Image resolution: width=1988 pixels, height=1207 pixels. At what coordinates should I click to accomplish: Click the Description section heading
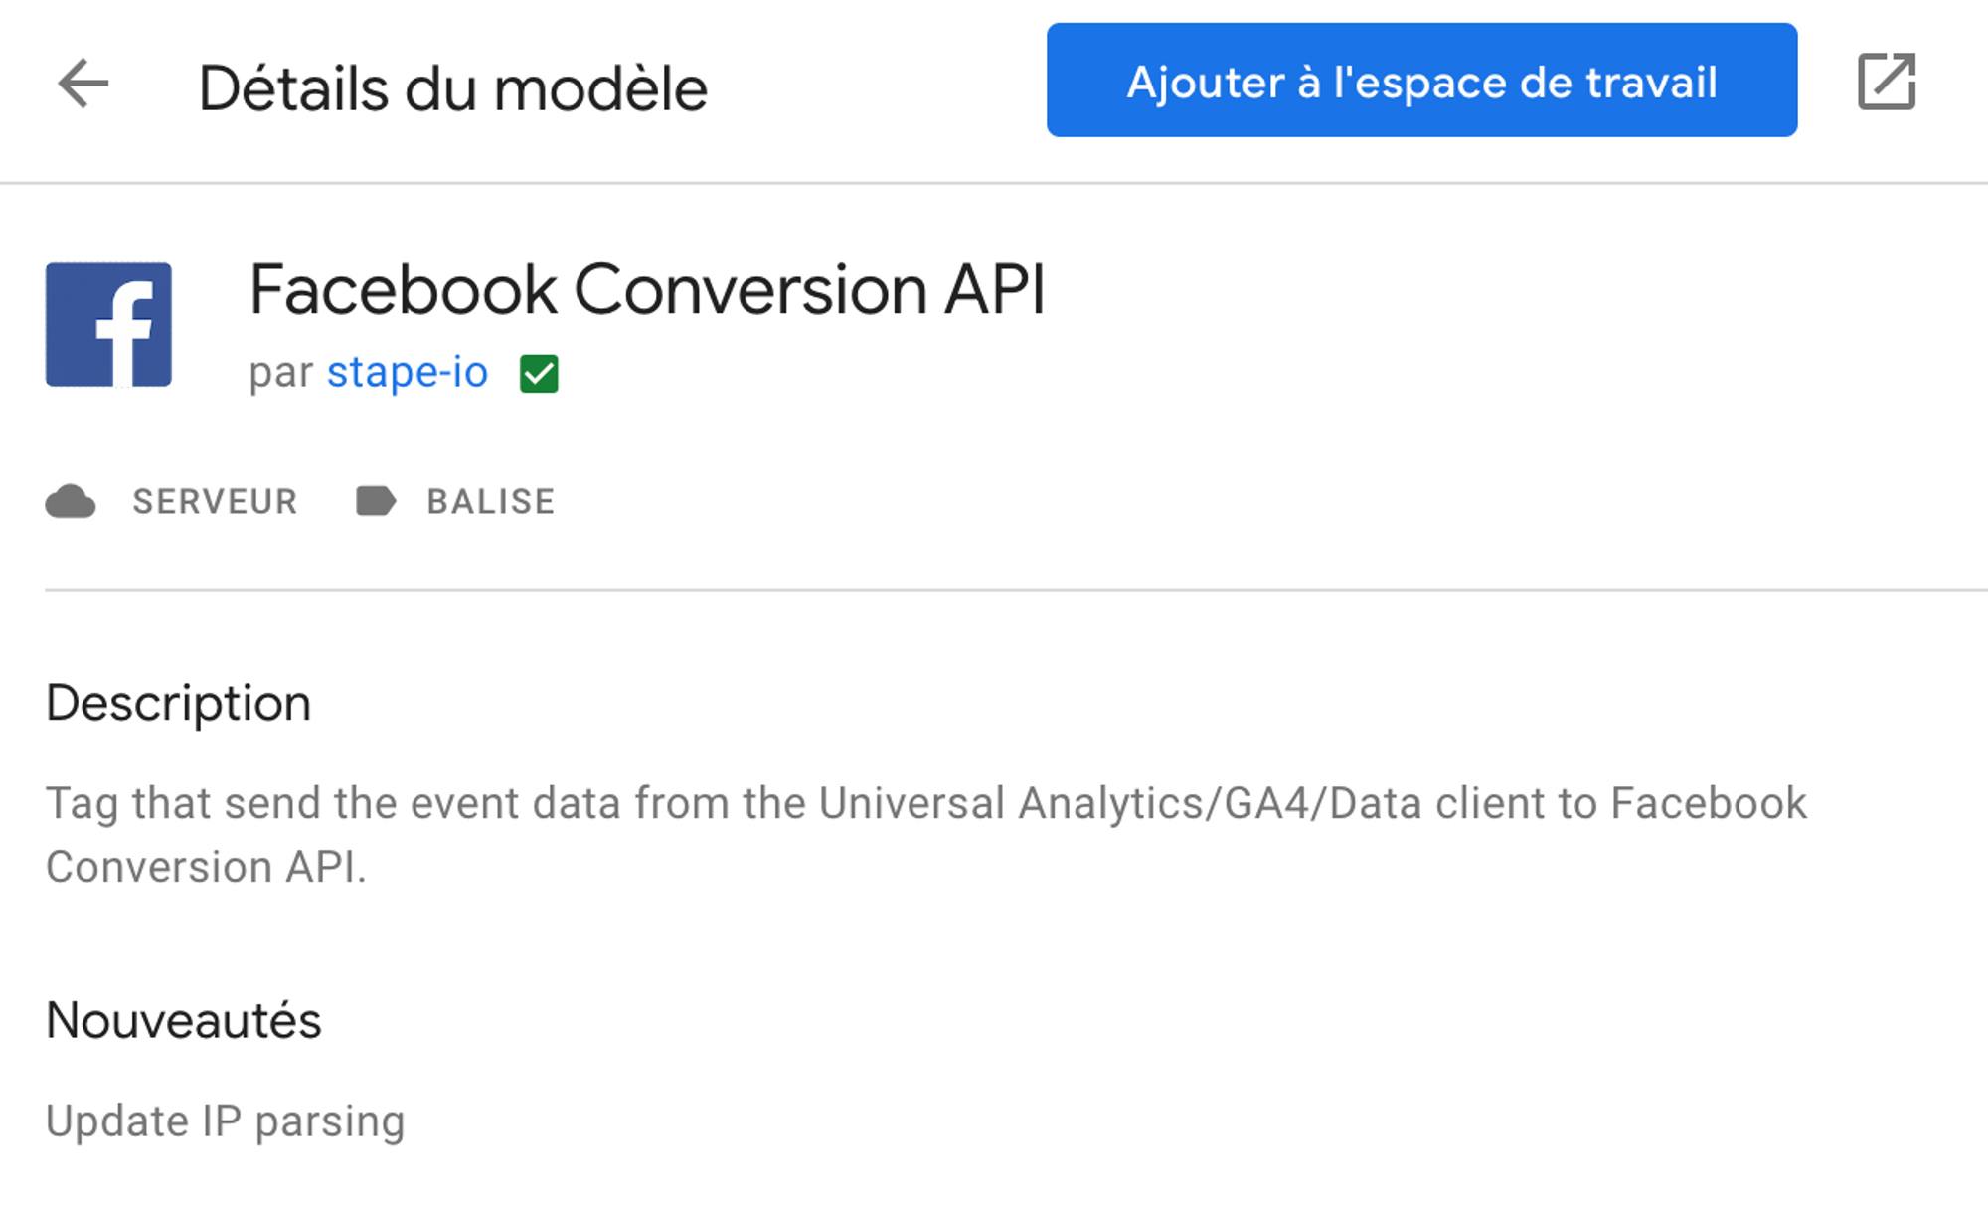(179, 704)
